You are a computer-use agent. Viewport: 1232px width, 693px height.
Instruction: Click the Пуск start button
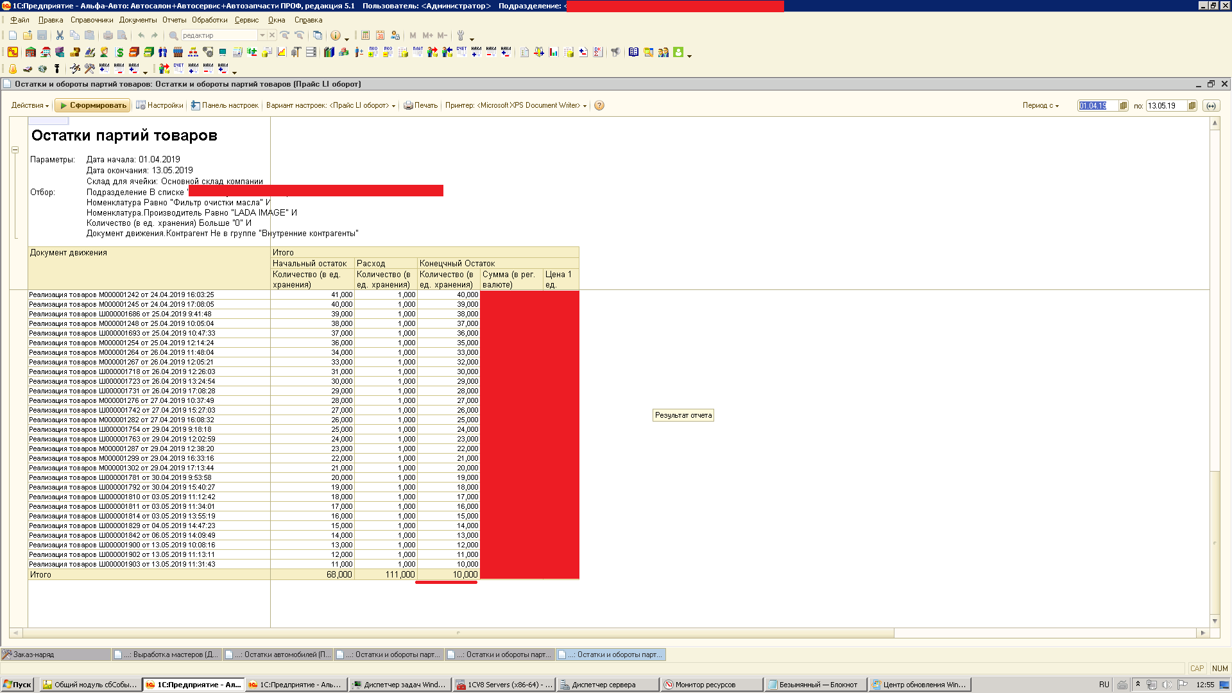[17, 685]
